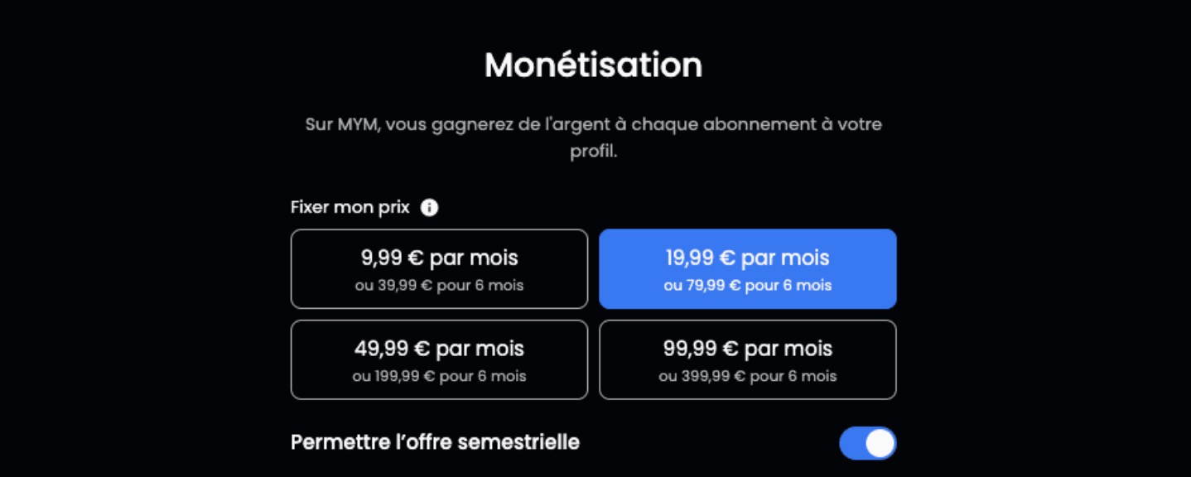Click the Sur MYM description sentence
The height and width of the screenshot is (477, 1191).
click(x=593, y=138)
